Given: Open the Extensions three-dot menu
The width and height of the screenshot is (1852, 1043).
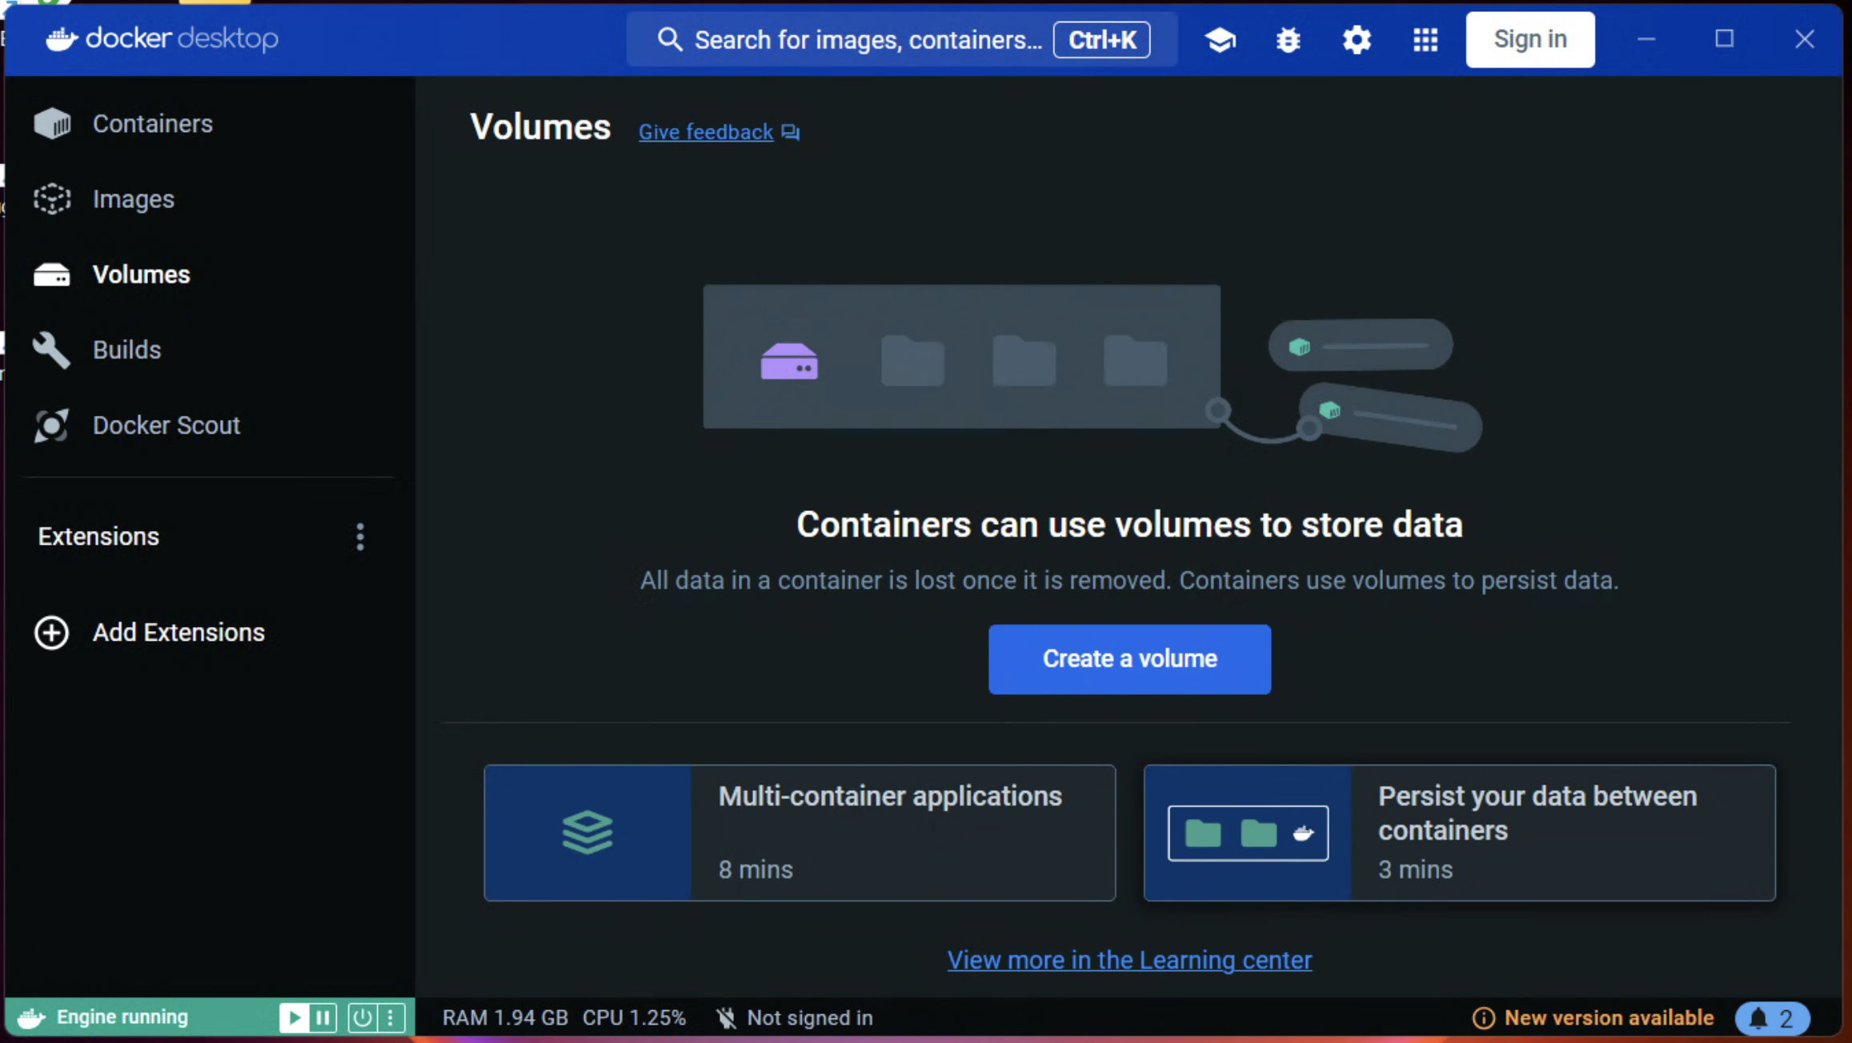Looking at the screenshot, I should (x=360, y=537).
